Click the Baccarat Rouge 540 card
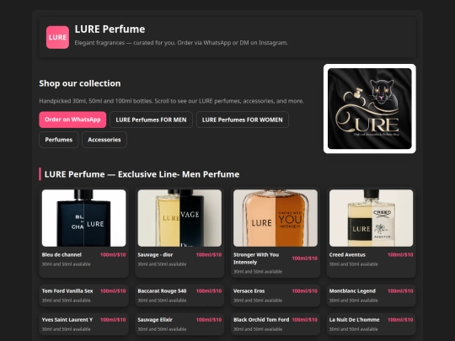Image resolution: width=455 pixels, height=341 pixels. 179,296
